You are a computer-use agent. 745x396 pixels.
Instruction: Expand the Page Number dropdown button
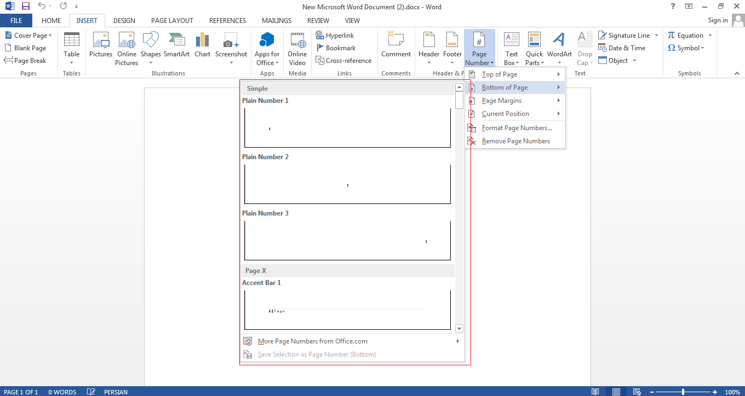tap(479, 49)
